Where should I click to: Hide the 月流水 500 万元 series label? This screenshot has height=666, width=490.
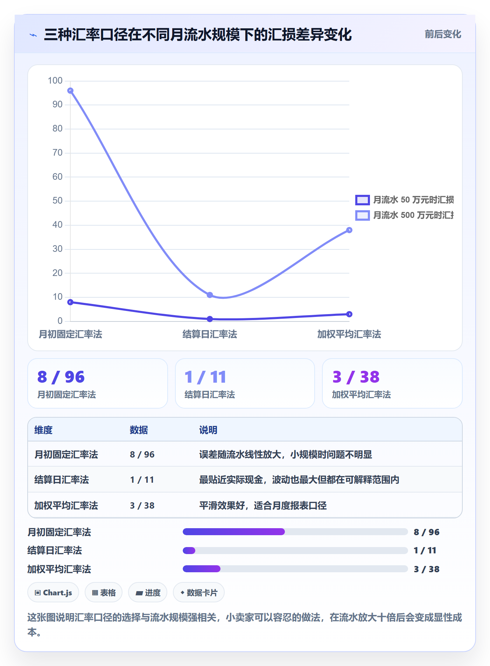pos(413,215)
